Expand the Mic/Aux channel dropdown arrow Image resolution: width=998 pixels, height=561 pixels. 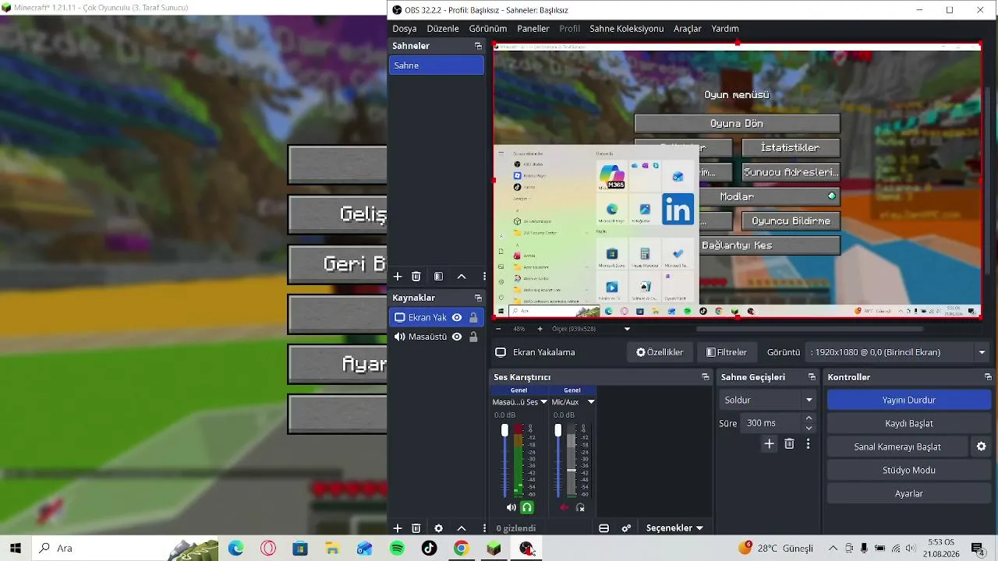coord(591,402)
